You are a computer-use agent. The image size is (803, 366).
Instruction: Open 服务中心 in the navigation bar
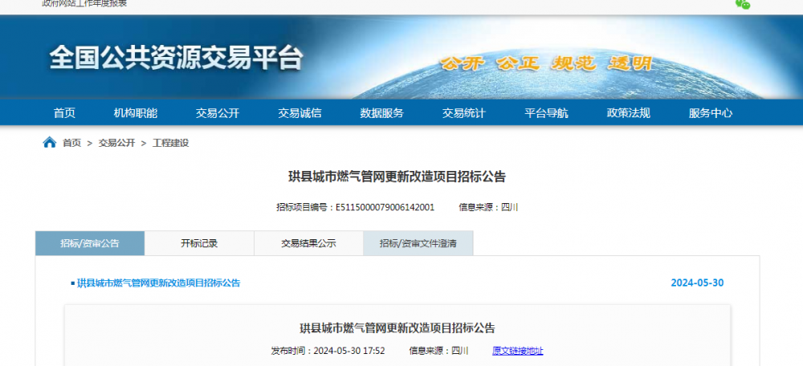click(711, 113)
